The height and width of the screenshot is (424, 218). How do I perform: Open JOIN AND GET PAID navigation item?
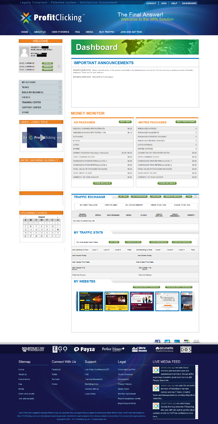(x=131, y=32)
